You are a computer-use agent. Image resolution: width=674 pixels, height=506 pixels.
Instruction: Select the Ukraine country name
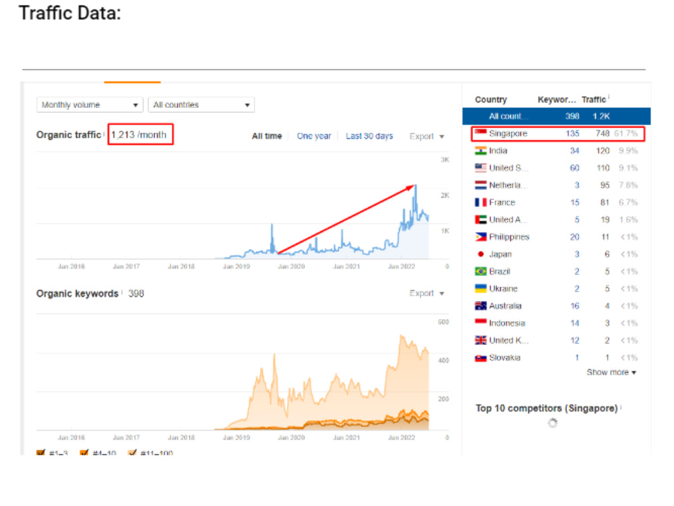(x=503, y=288)
